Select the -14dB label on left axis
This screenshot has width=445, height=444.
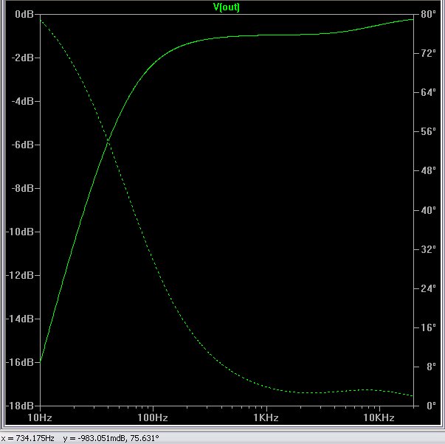point(21,319)
